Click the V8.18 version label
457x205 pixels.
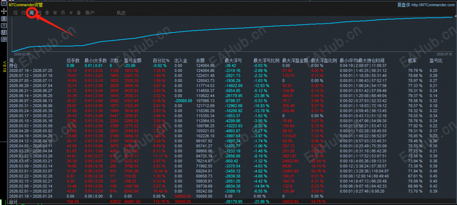pyautogui.click(x=4, y=66)
